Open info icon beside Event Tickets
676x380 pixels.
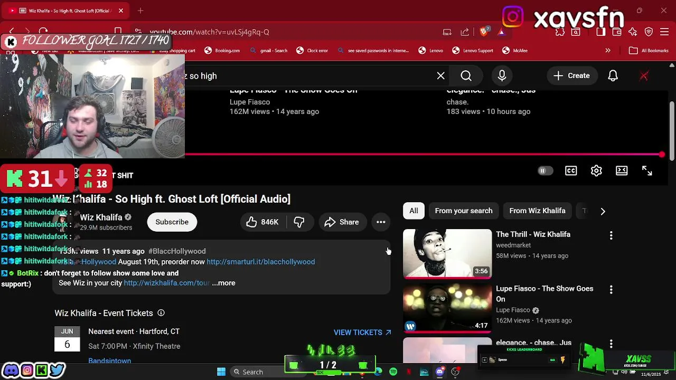[161, 313]
